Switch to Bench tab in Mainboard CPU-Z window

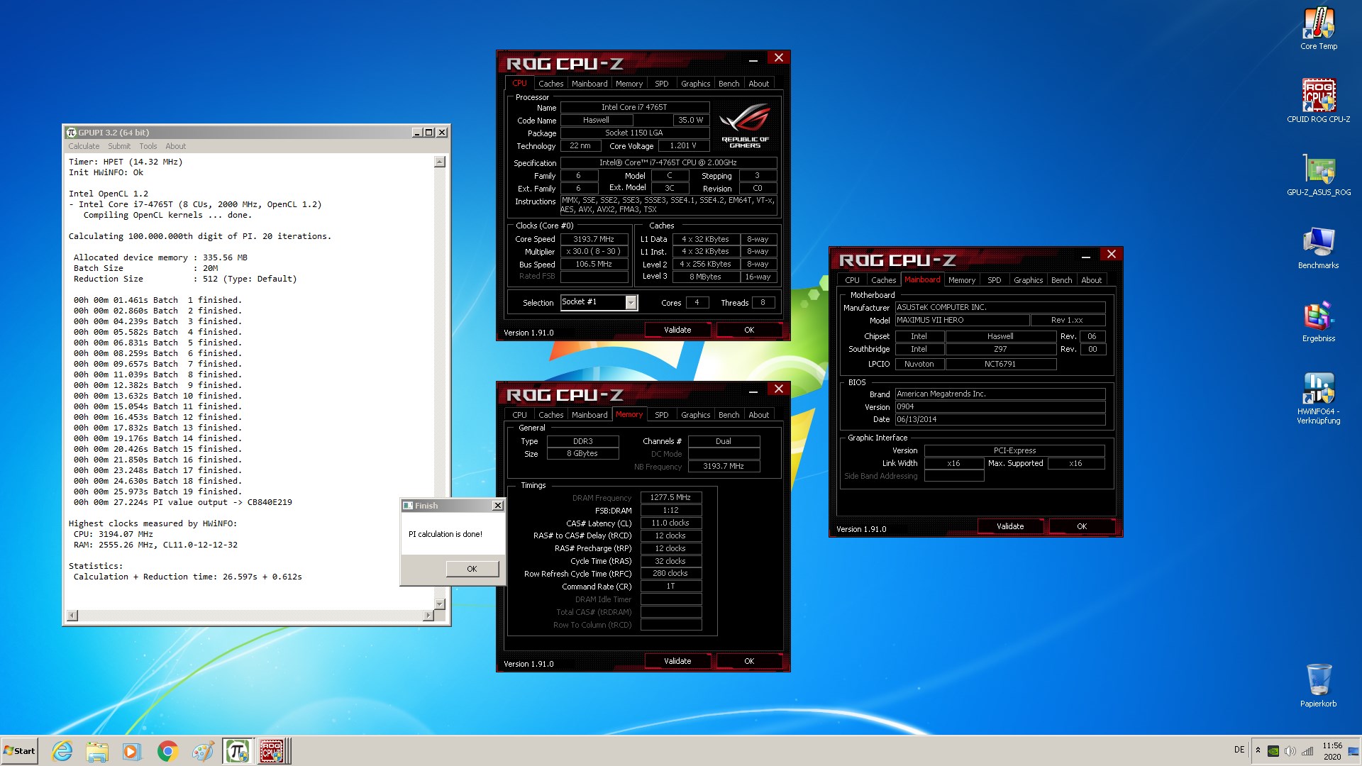pos(1061,280)
